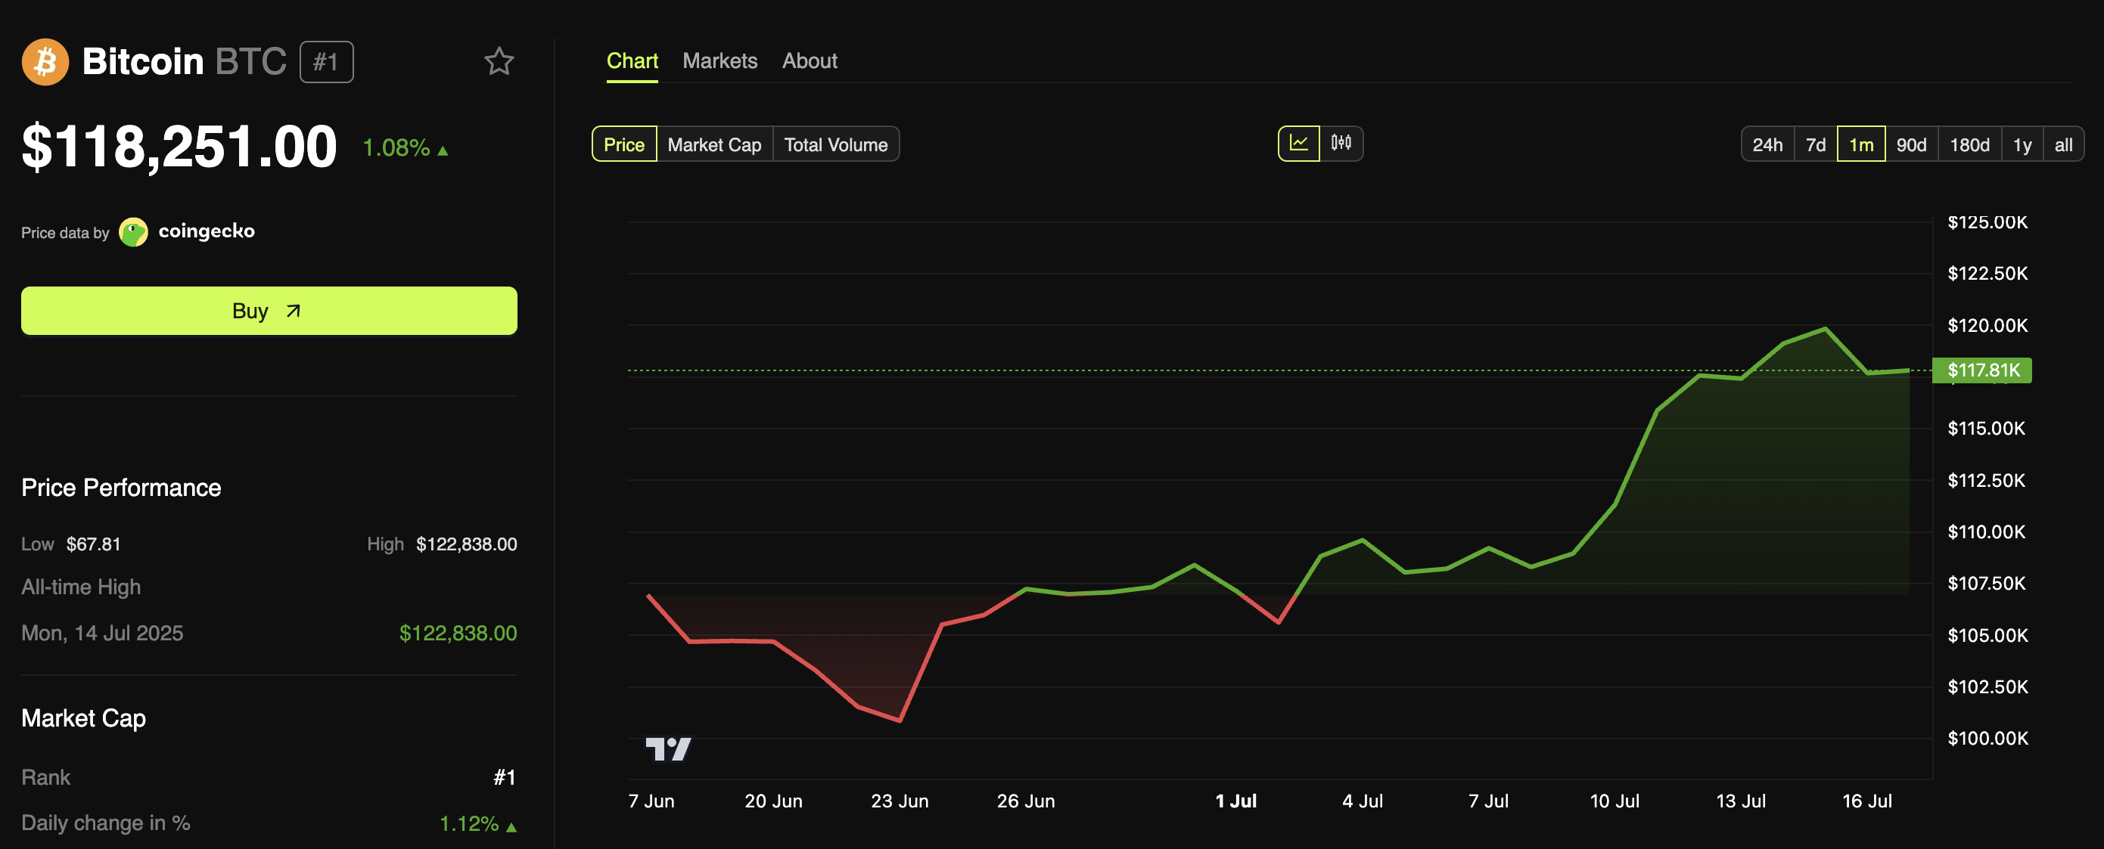Open the Markets tab
The height and width of the screenshot is (849, 2104).
point(719,61)
